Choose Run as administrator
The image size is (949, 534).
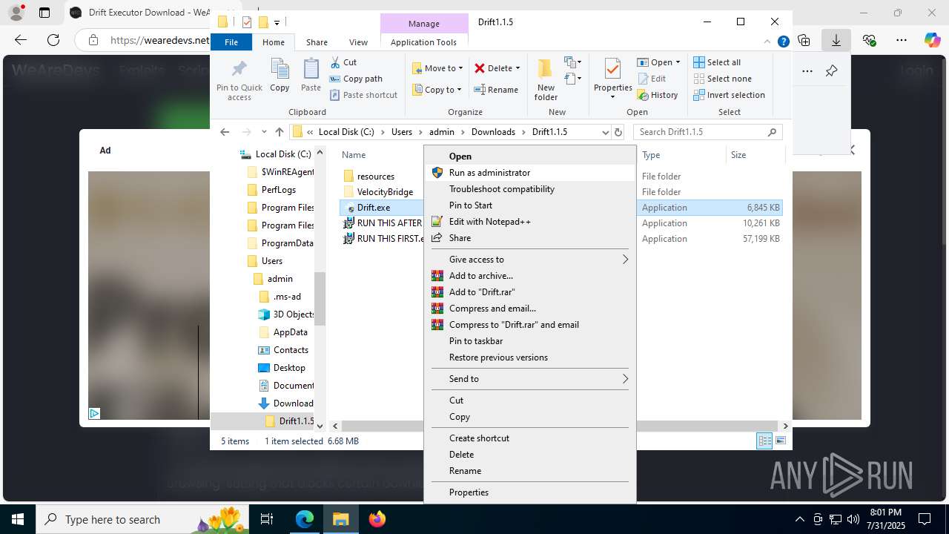530,173
